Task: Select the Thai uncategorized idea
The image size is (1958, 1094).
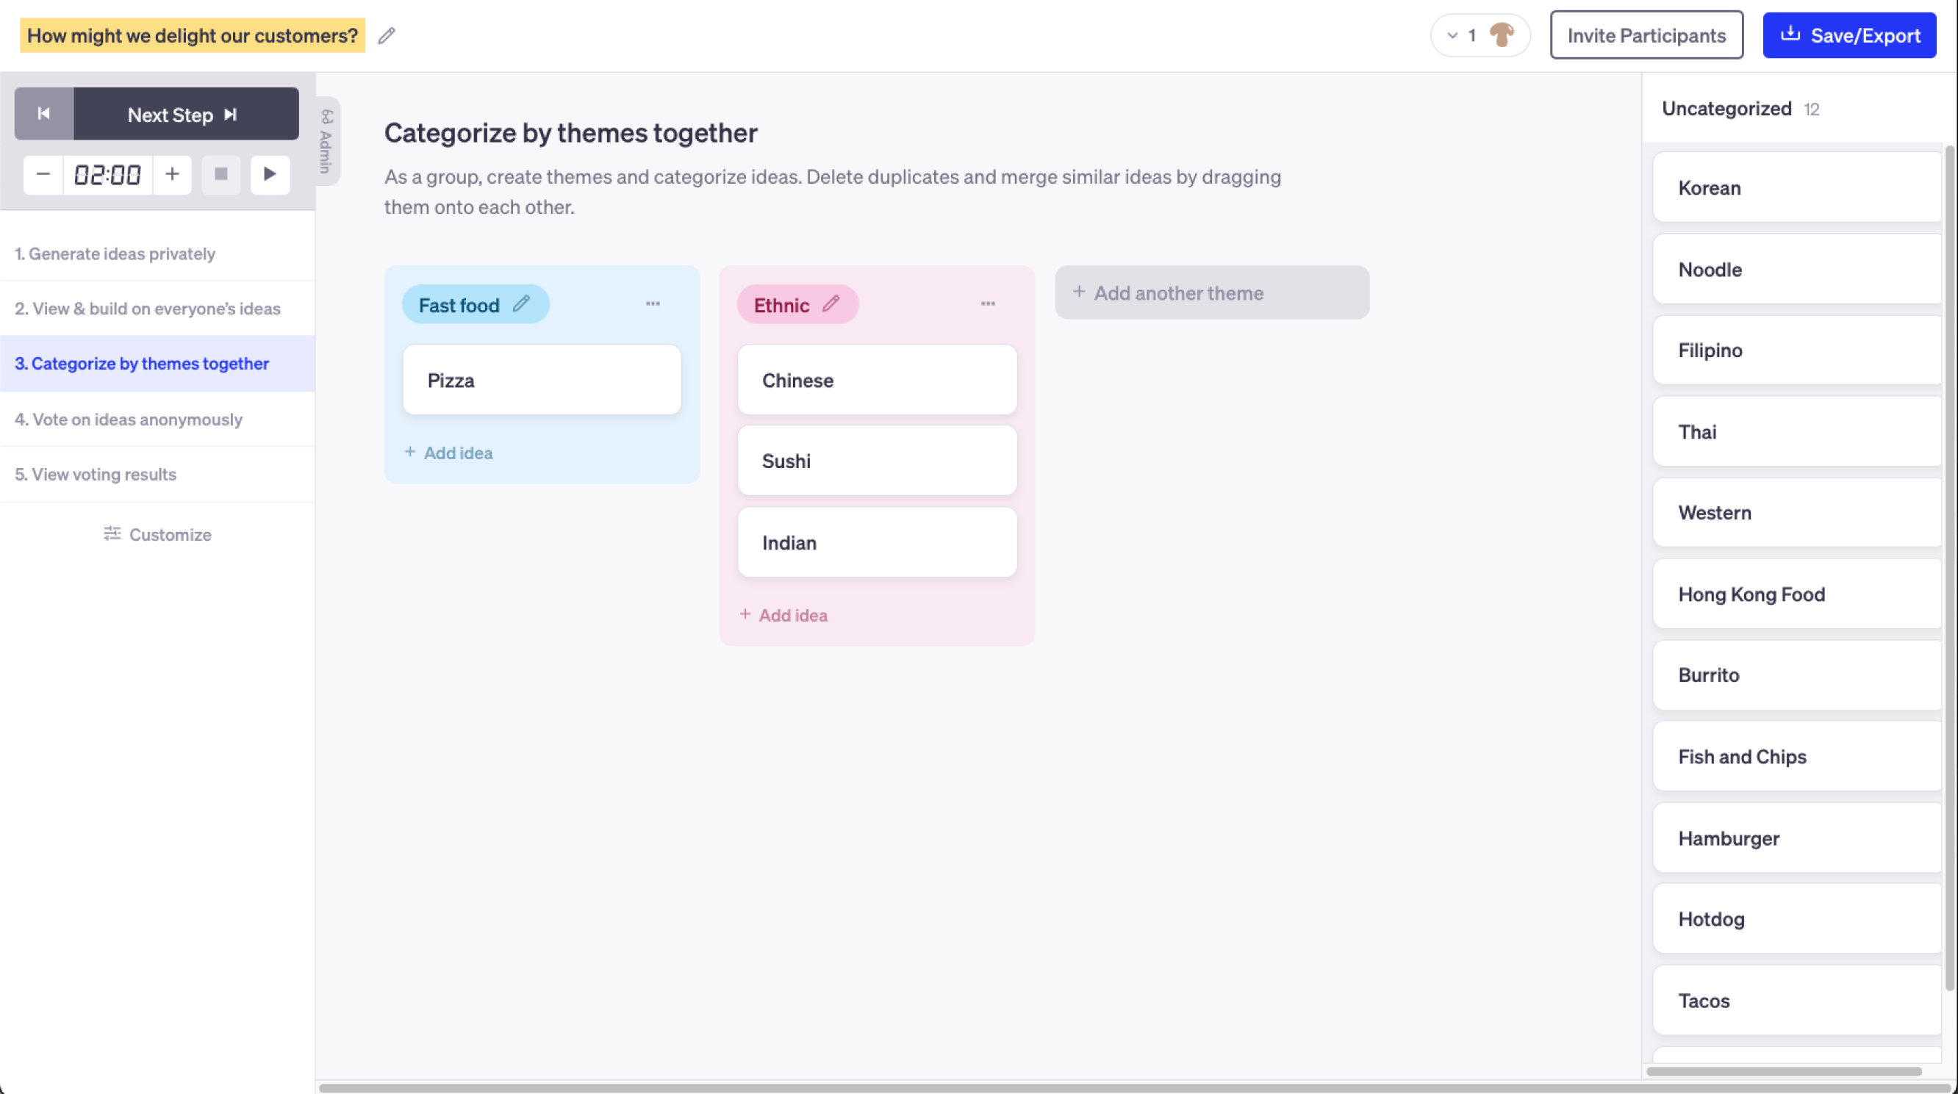Action: [x=1798, y=431]
